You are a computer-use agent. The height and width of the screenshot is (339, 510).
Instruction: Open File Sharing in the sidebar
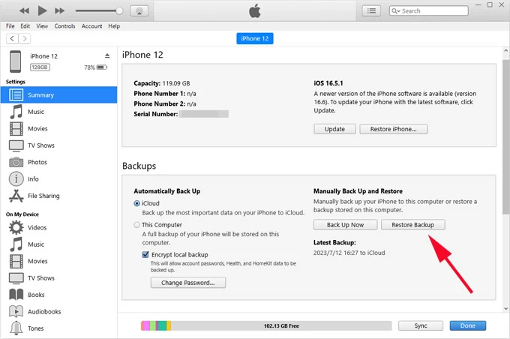click(x=43, y=196)
